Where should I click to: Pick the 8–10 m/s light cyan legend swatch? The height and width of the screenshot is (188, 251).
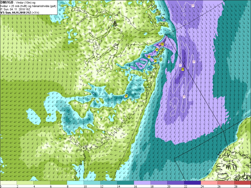[x=75, y=183]
